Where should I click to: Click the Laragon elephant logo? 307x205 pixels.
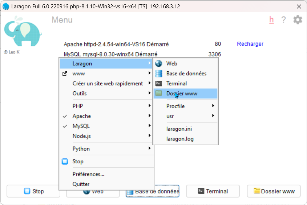[23, 32]
